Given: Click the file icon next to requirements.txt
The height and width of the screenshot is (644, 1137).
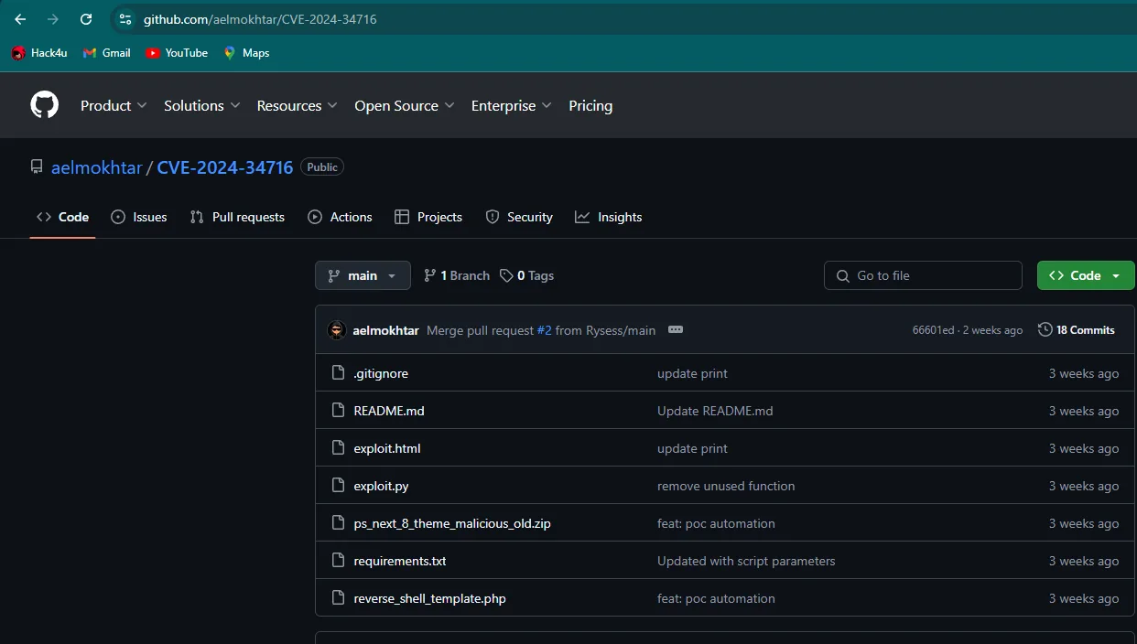Looking at the screenshot, I should point(338,561).
